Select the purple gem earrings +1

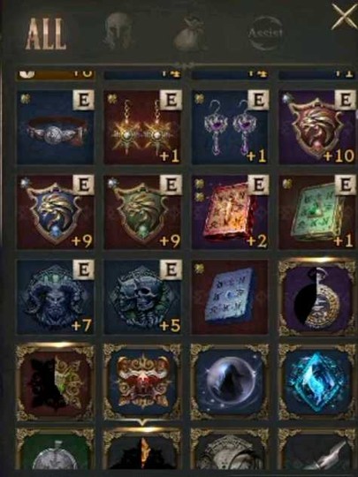[230, 127]
